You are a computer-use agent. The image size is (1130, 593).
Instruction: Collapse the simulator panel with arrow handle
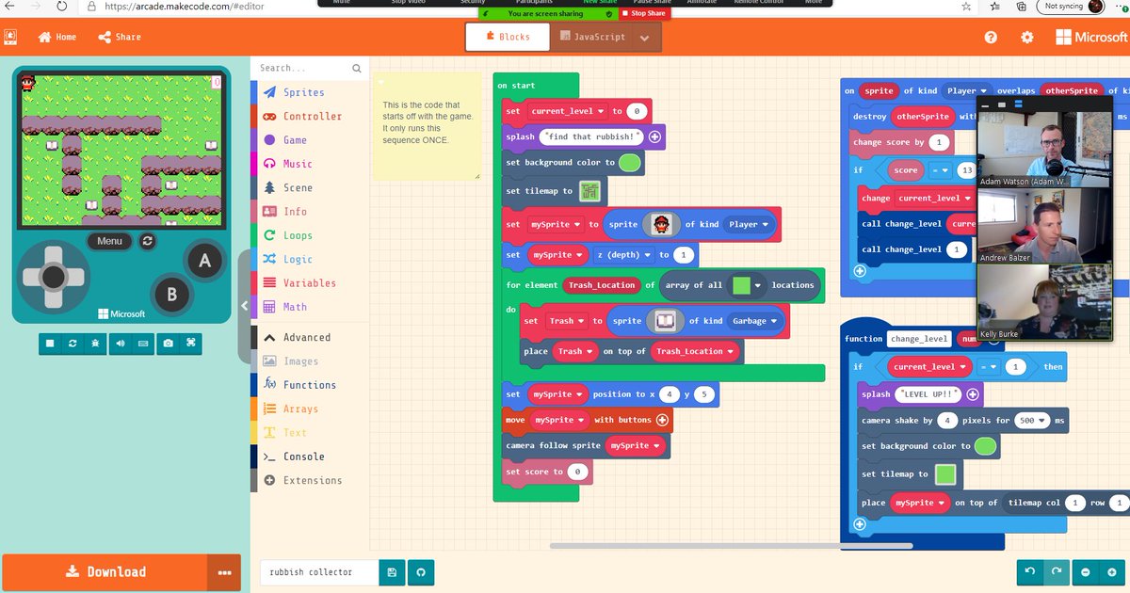pyautogui.click(x=245, y=306)
